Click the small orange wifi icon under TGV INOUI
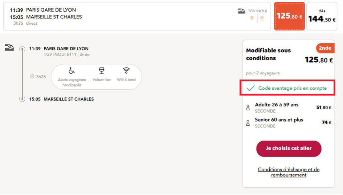The image size is (343, 195). 252,18
